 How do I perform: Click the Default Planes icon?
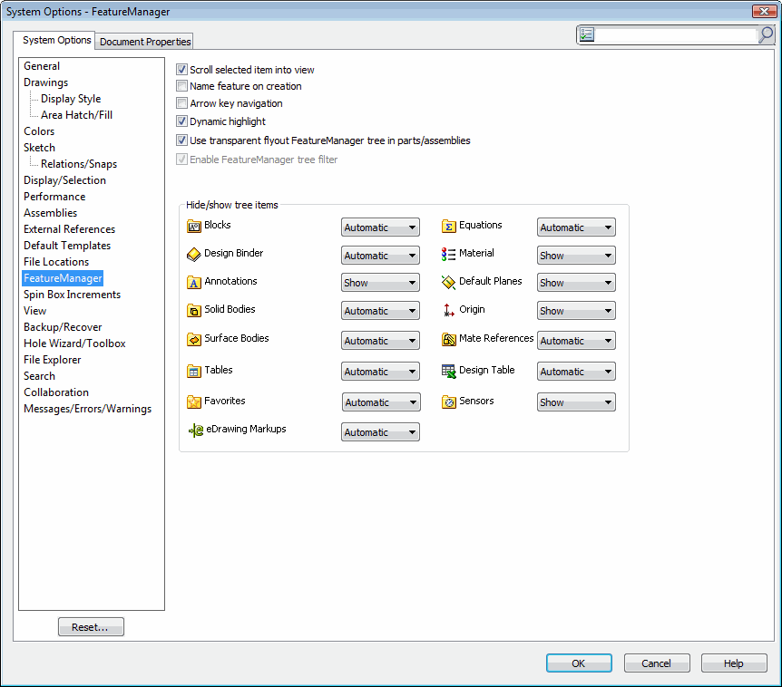point(448,283)
